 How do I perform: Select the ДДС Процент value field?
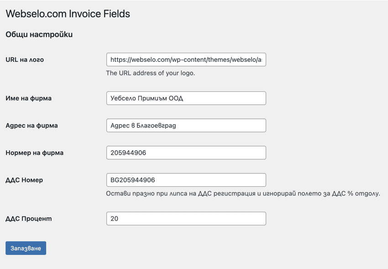[x=186, y=218]
